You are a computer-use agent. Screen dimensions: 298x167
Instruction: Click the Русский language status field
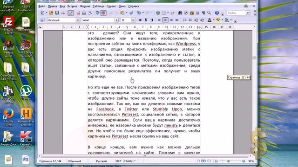pos(102,161)
